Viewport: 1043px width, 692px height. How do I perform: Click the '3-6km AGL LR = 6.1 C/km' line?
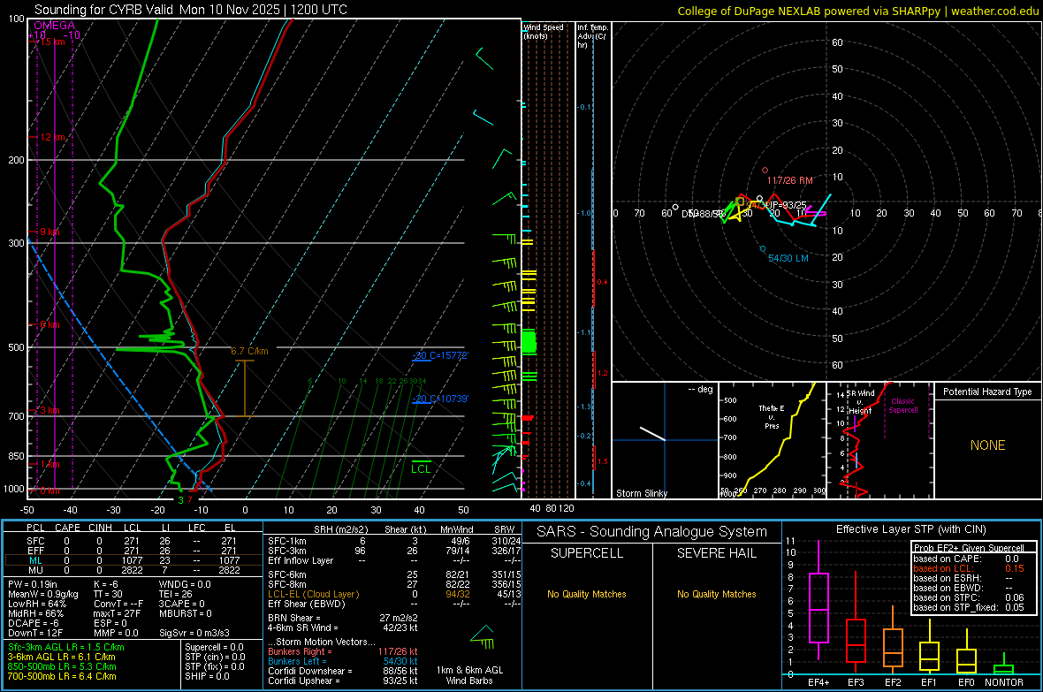click(x=62, y=657)
